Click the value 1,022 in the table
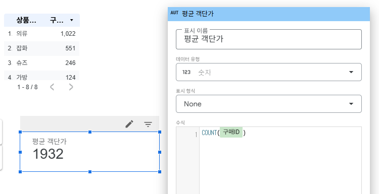The height and width of the screenshot is (194, 379). (x=68, y=34)
